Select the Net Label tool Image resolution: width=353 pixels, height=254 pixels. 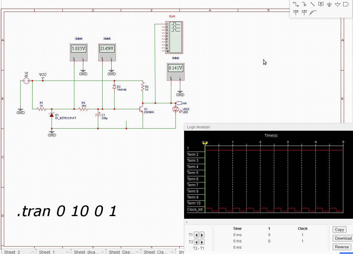[x=321, y=4]
